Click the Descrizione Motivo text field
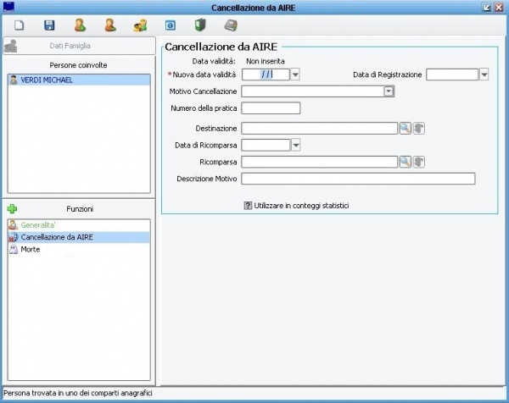This screenshot has width=509, height=403. tap(358, 179)
